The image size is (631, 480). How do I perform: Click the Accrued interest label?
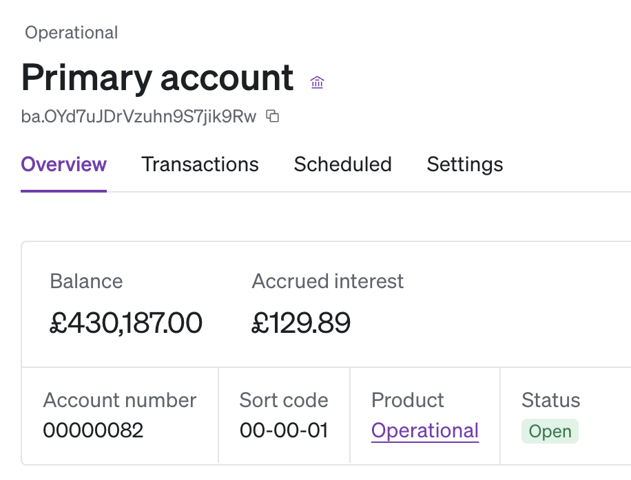pos(328,281)
